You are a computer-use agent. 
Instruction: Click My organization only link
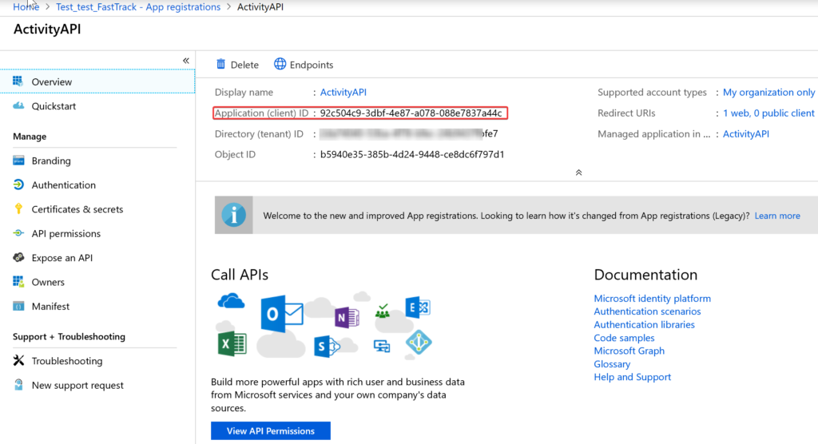coord(768,92)
